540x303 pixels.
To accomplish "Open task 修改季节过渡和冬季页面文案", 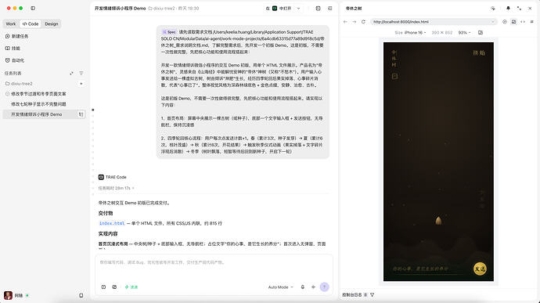I will click(38, 94).
